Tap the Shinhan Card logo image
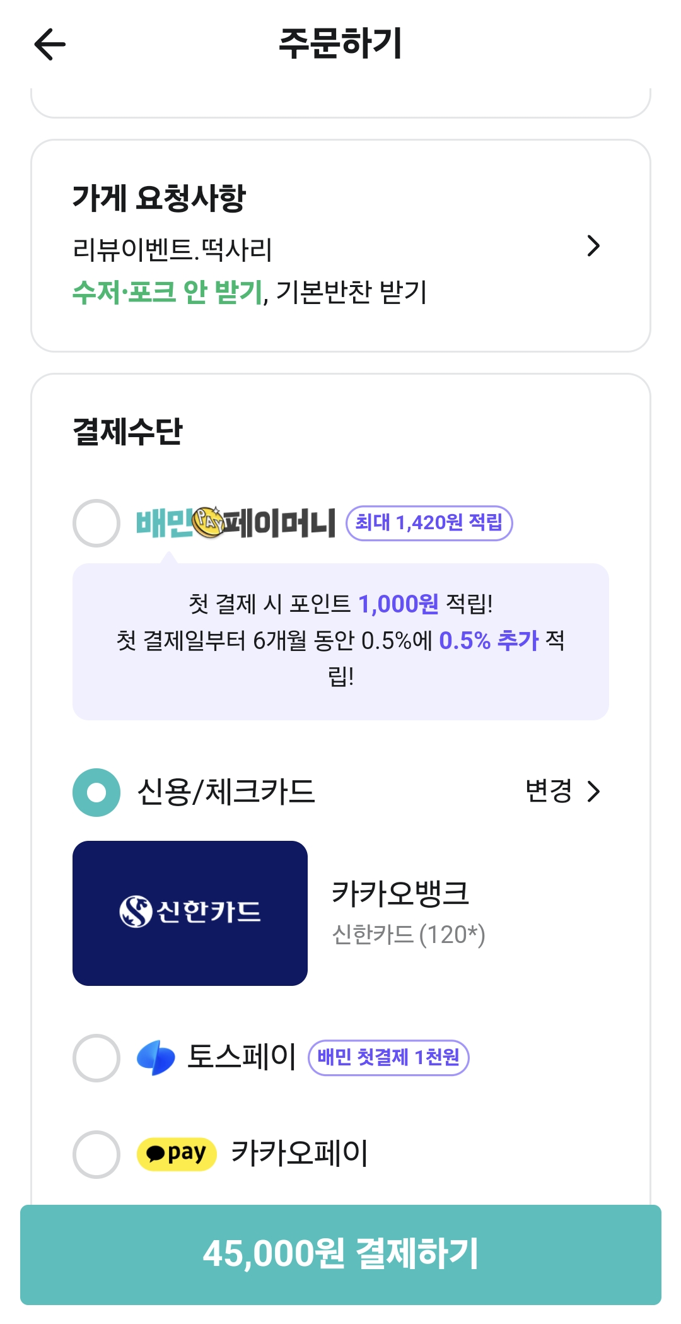 point(190,913)
